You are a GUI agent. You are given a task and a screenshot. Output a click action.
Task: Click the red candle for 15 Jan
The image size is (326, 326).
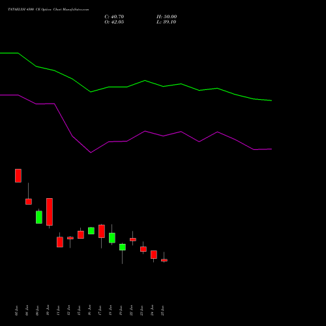tap(81, 235)
